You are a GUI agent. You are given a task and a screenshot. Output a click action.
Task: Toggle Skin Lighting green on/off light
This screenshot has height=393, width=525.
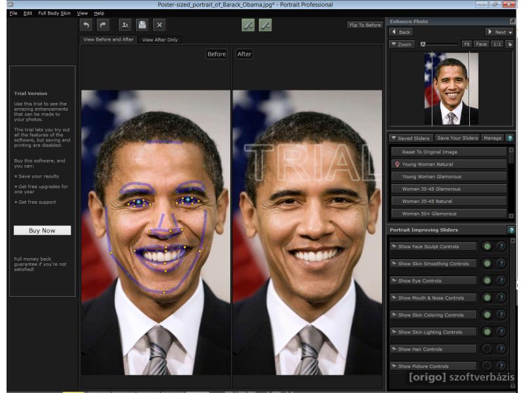487,332
